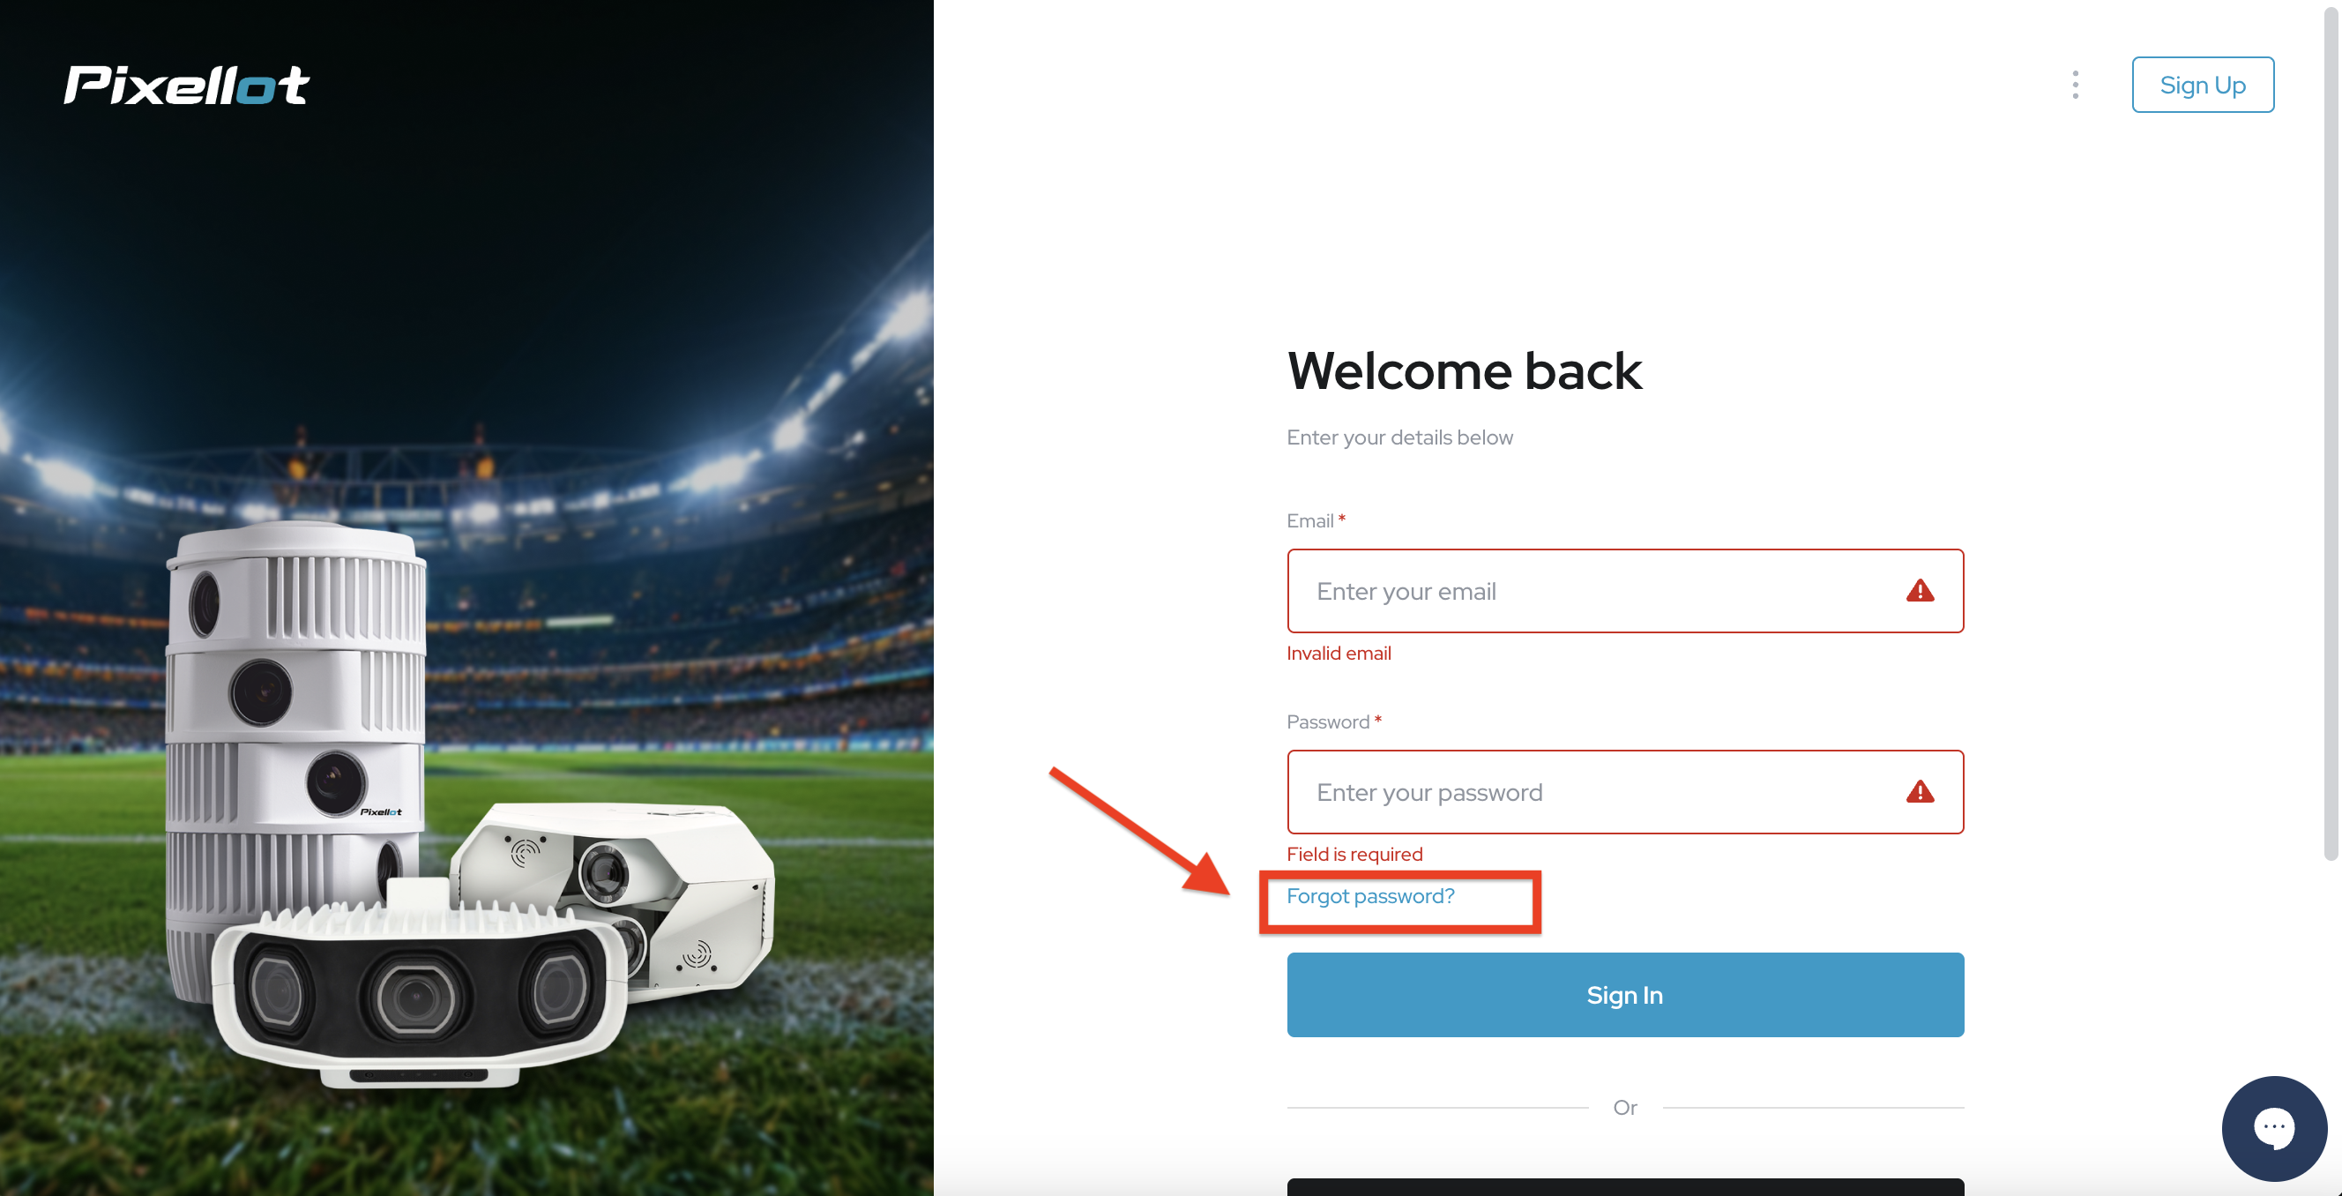
Task: Click the email field warning icon
Action: pos(1920,591)
